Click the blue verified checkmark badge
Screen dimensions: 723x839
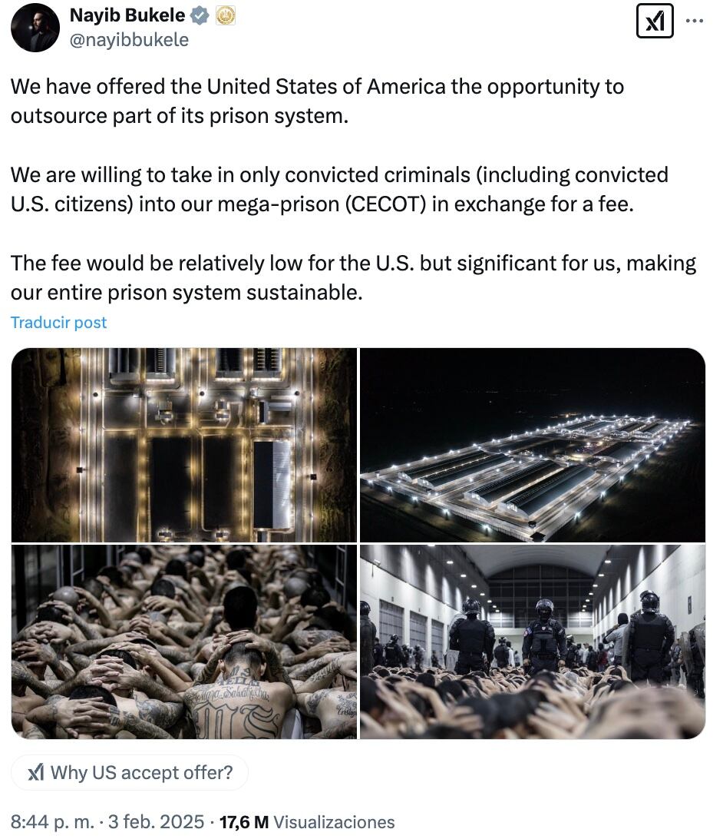coord(200,15)
